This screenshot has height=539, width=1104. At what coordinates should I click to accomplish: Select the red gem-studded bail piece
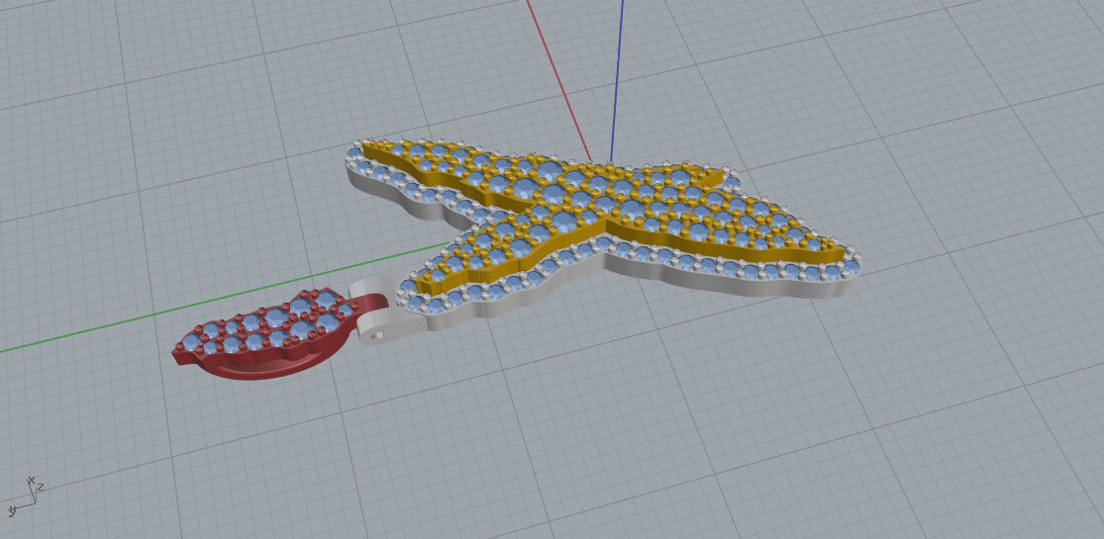[x=278, y=334]
